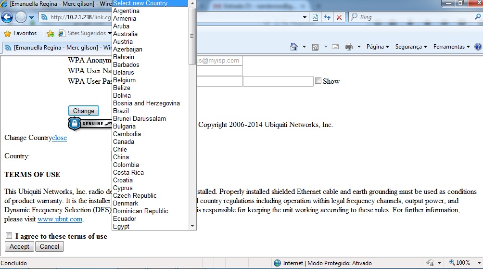Expand the Home icon dropdown arrow
The height and width of the screenshot is (269, 483).
click(x=304, y=47)
